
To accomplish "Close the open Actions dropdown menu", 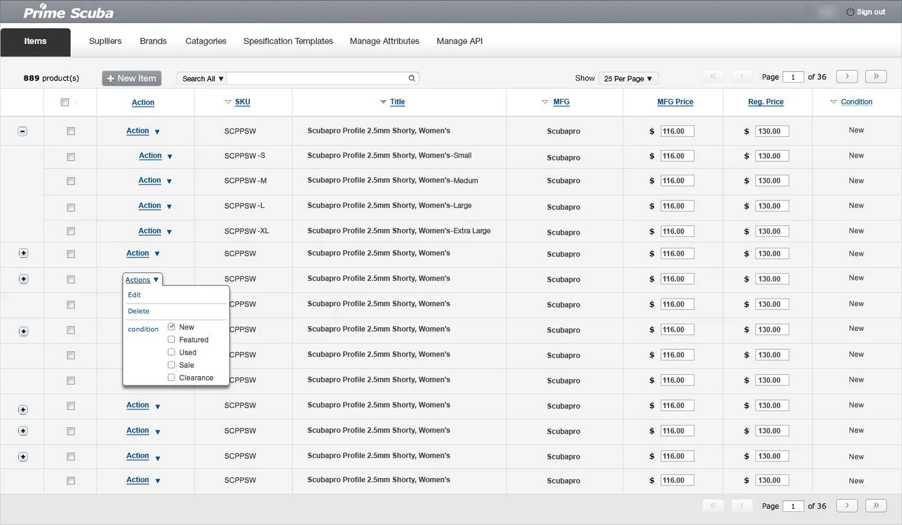I will (143, 280).
